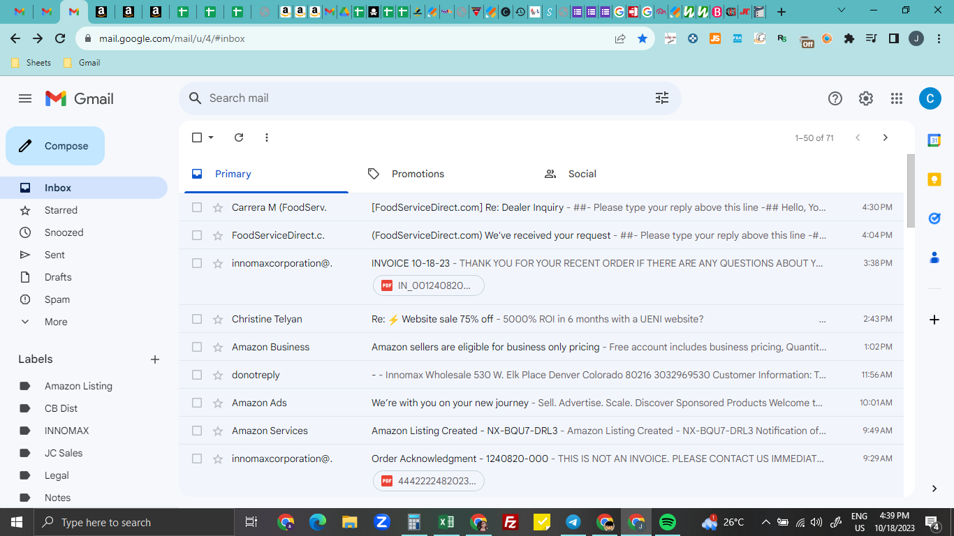Bookmark this page with the star icon
Image resolution: width=954 pixels, height=536 pixels.
pyautogui.click(x=643, y=38)
